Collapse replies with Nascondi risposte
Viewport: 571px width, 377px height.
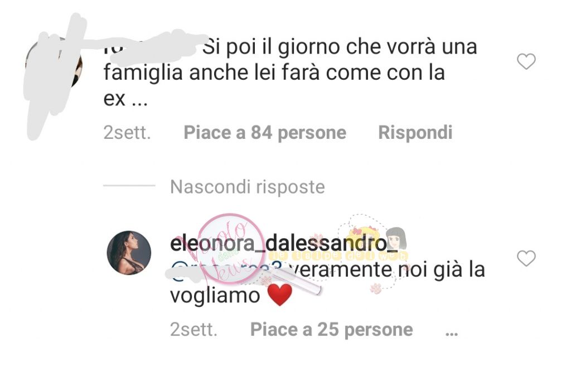point(247,187)
